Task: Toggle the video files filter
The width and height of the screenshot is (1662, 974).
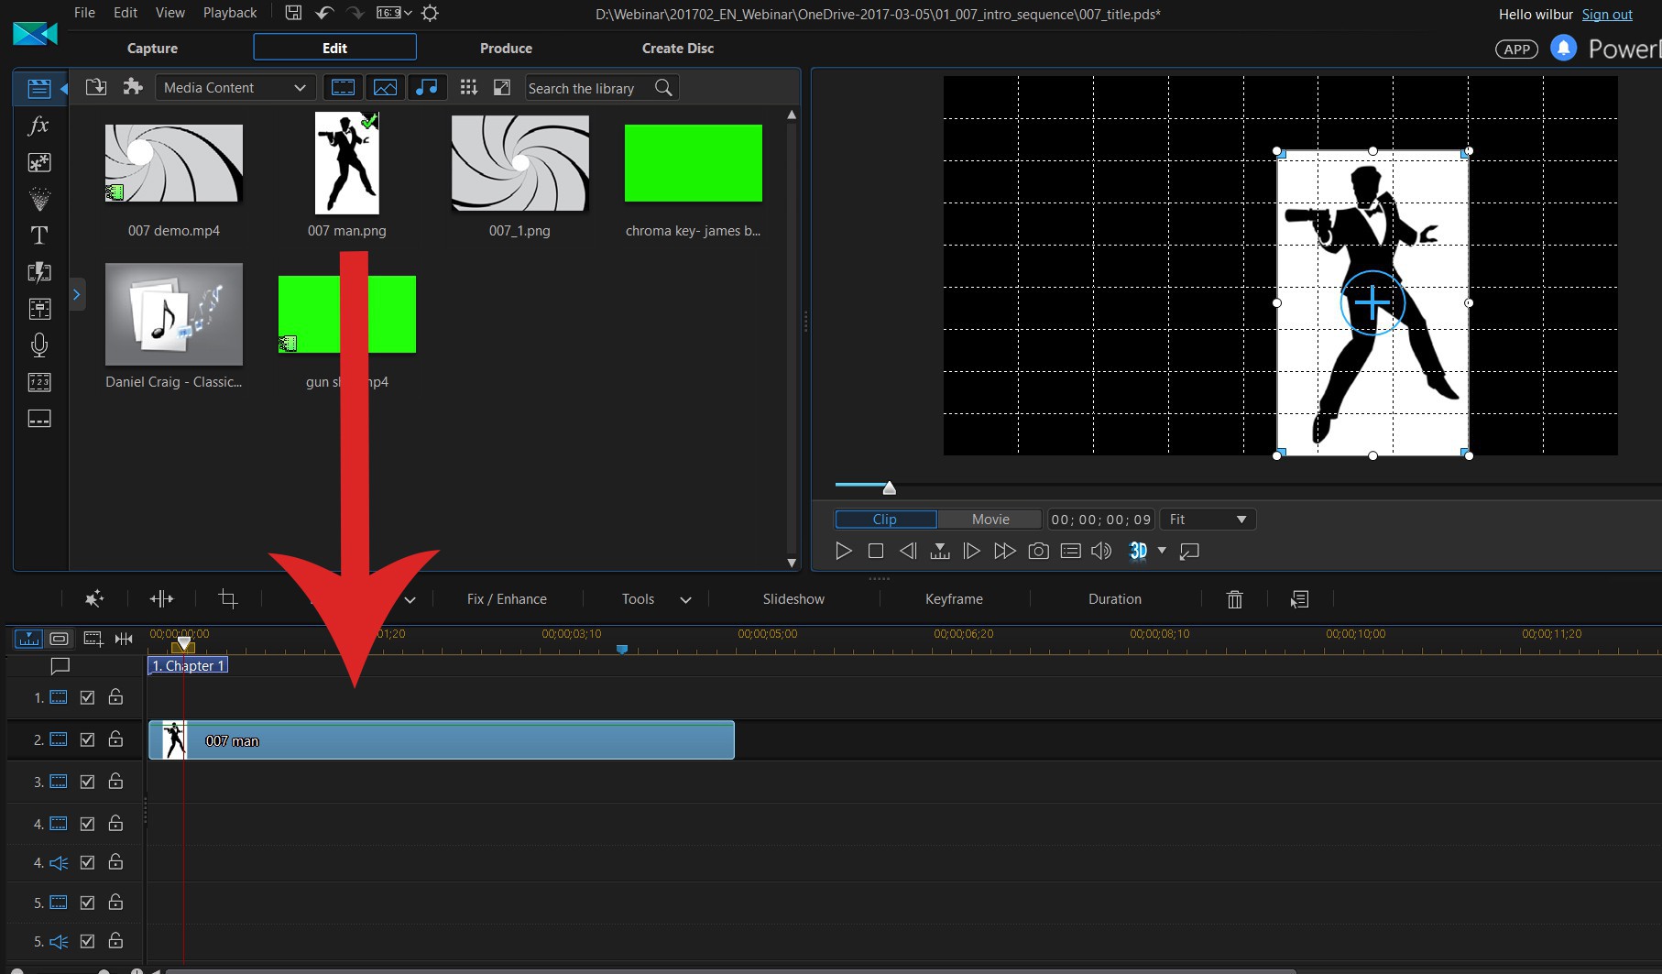Action: coord(343,87)
